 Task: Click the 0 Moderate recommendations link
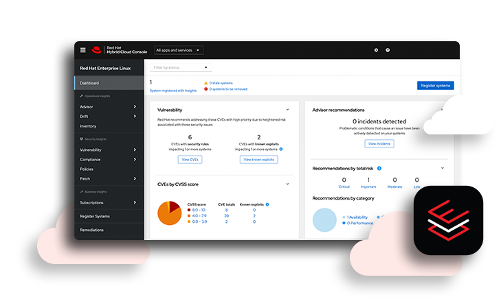point(395,183)
